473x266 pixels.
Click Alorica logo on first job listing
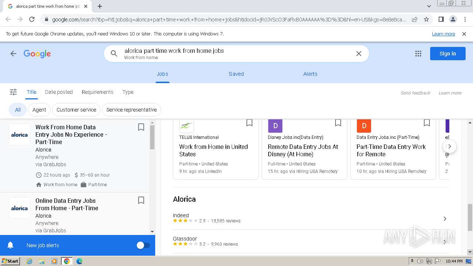point(20,134)
